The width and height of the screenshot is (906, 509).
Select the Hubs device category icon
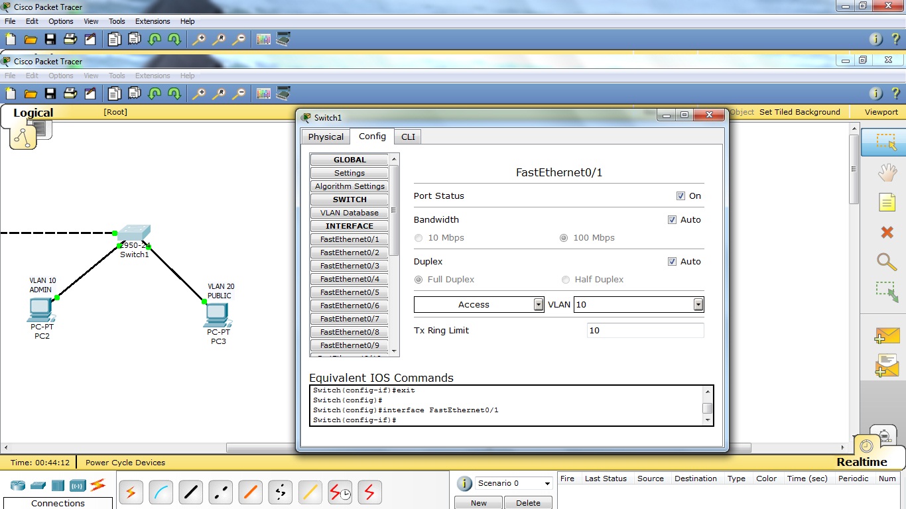(x=58, y=485)
